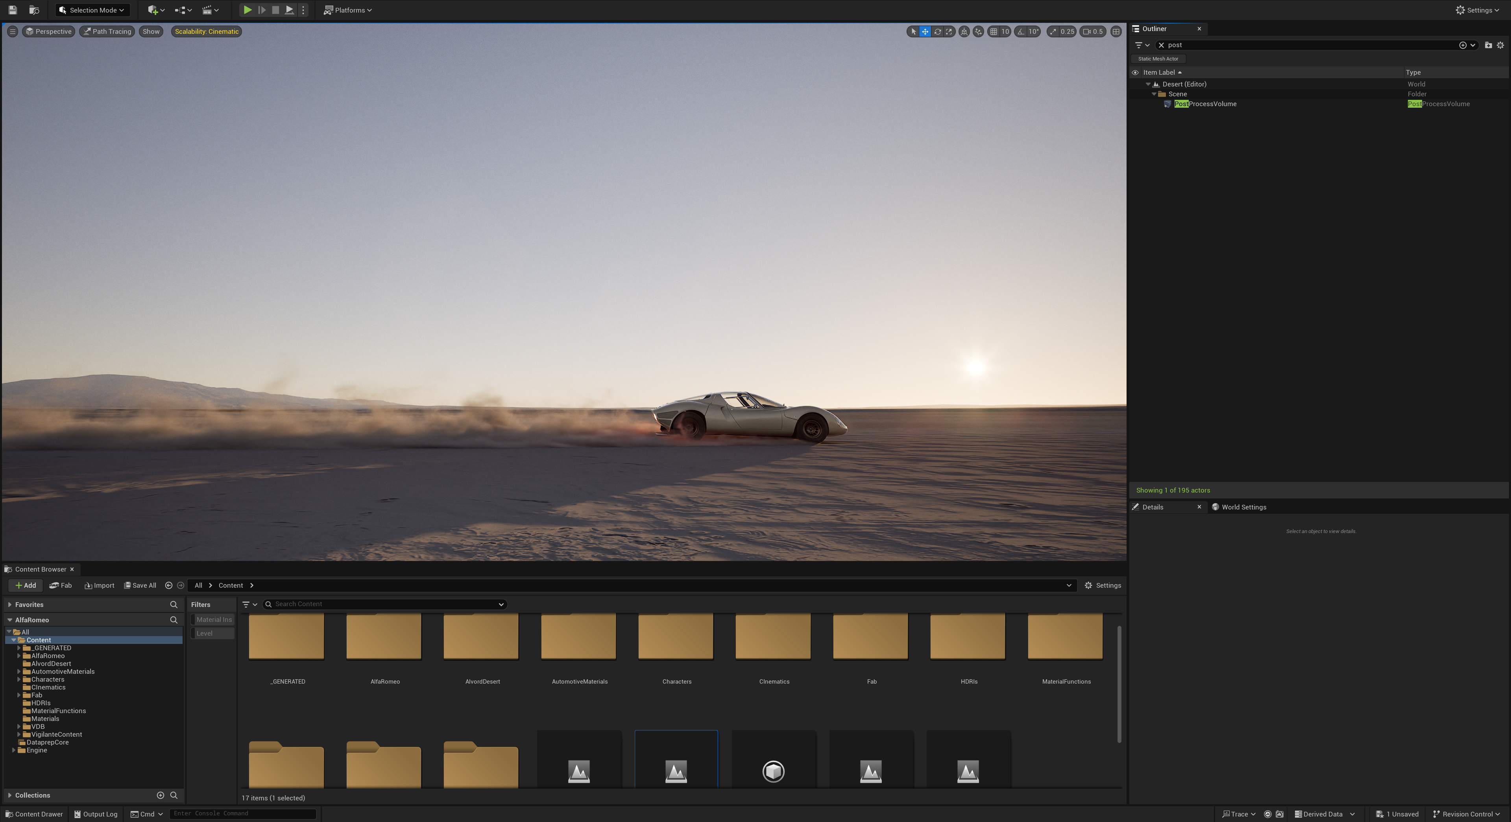Click the Outliner settings gear icon
The height and width of the screenshot is (822, 1511).
click(x=1500, y=45)
